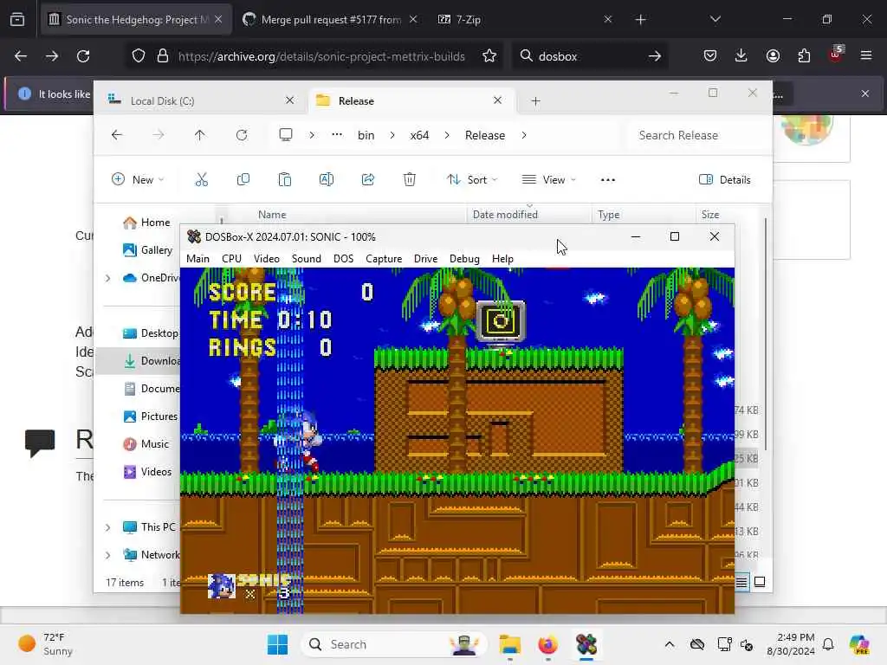887x665 pixels.
Task: Click the Paste icon in File Explorer
Action: click(x=284, y=180)
